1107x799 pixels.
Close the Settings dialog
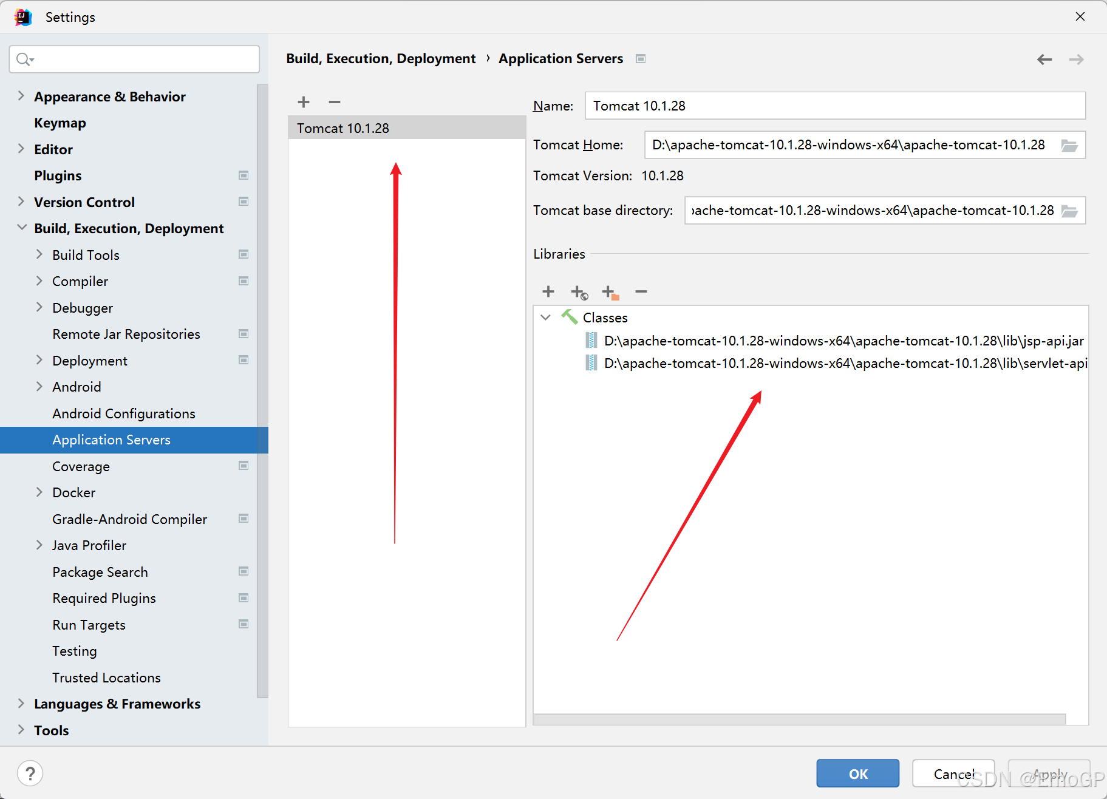click(x=1080, y=17)
